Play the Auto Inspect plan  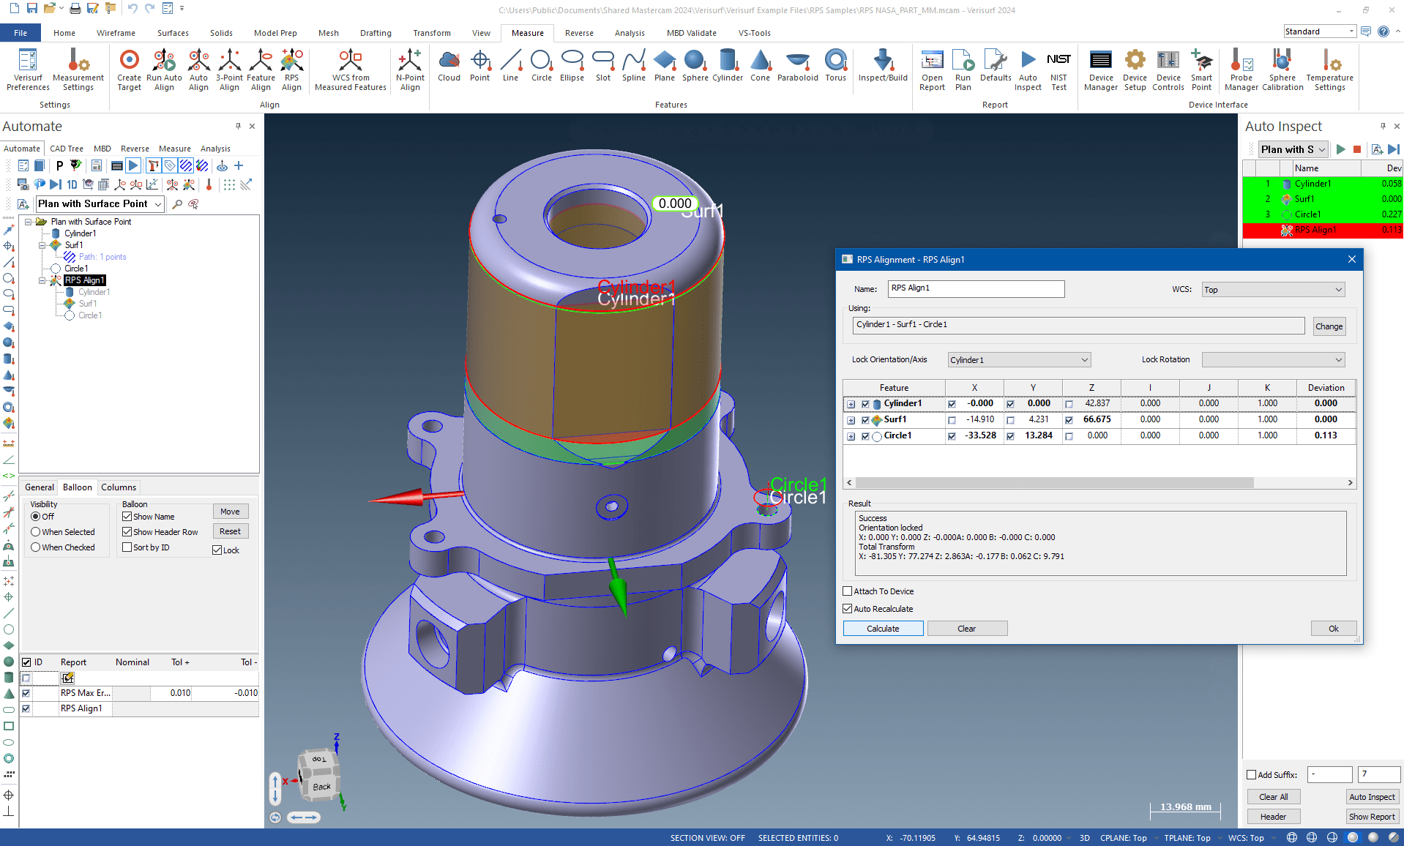pyautogui.click(x=1340, y=149)
